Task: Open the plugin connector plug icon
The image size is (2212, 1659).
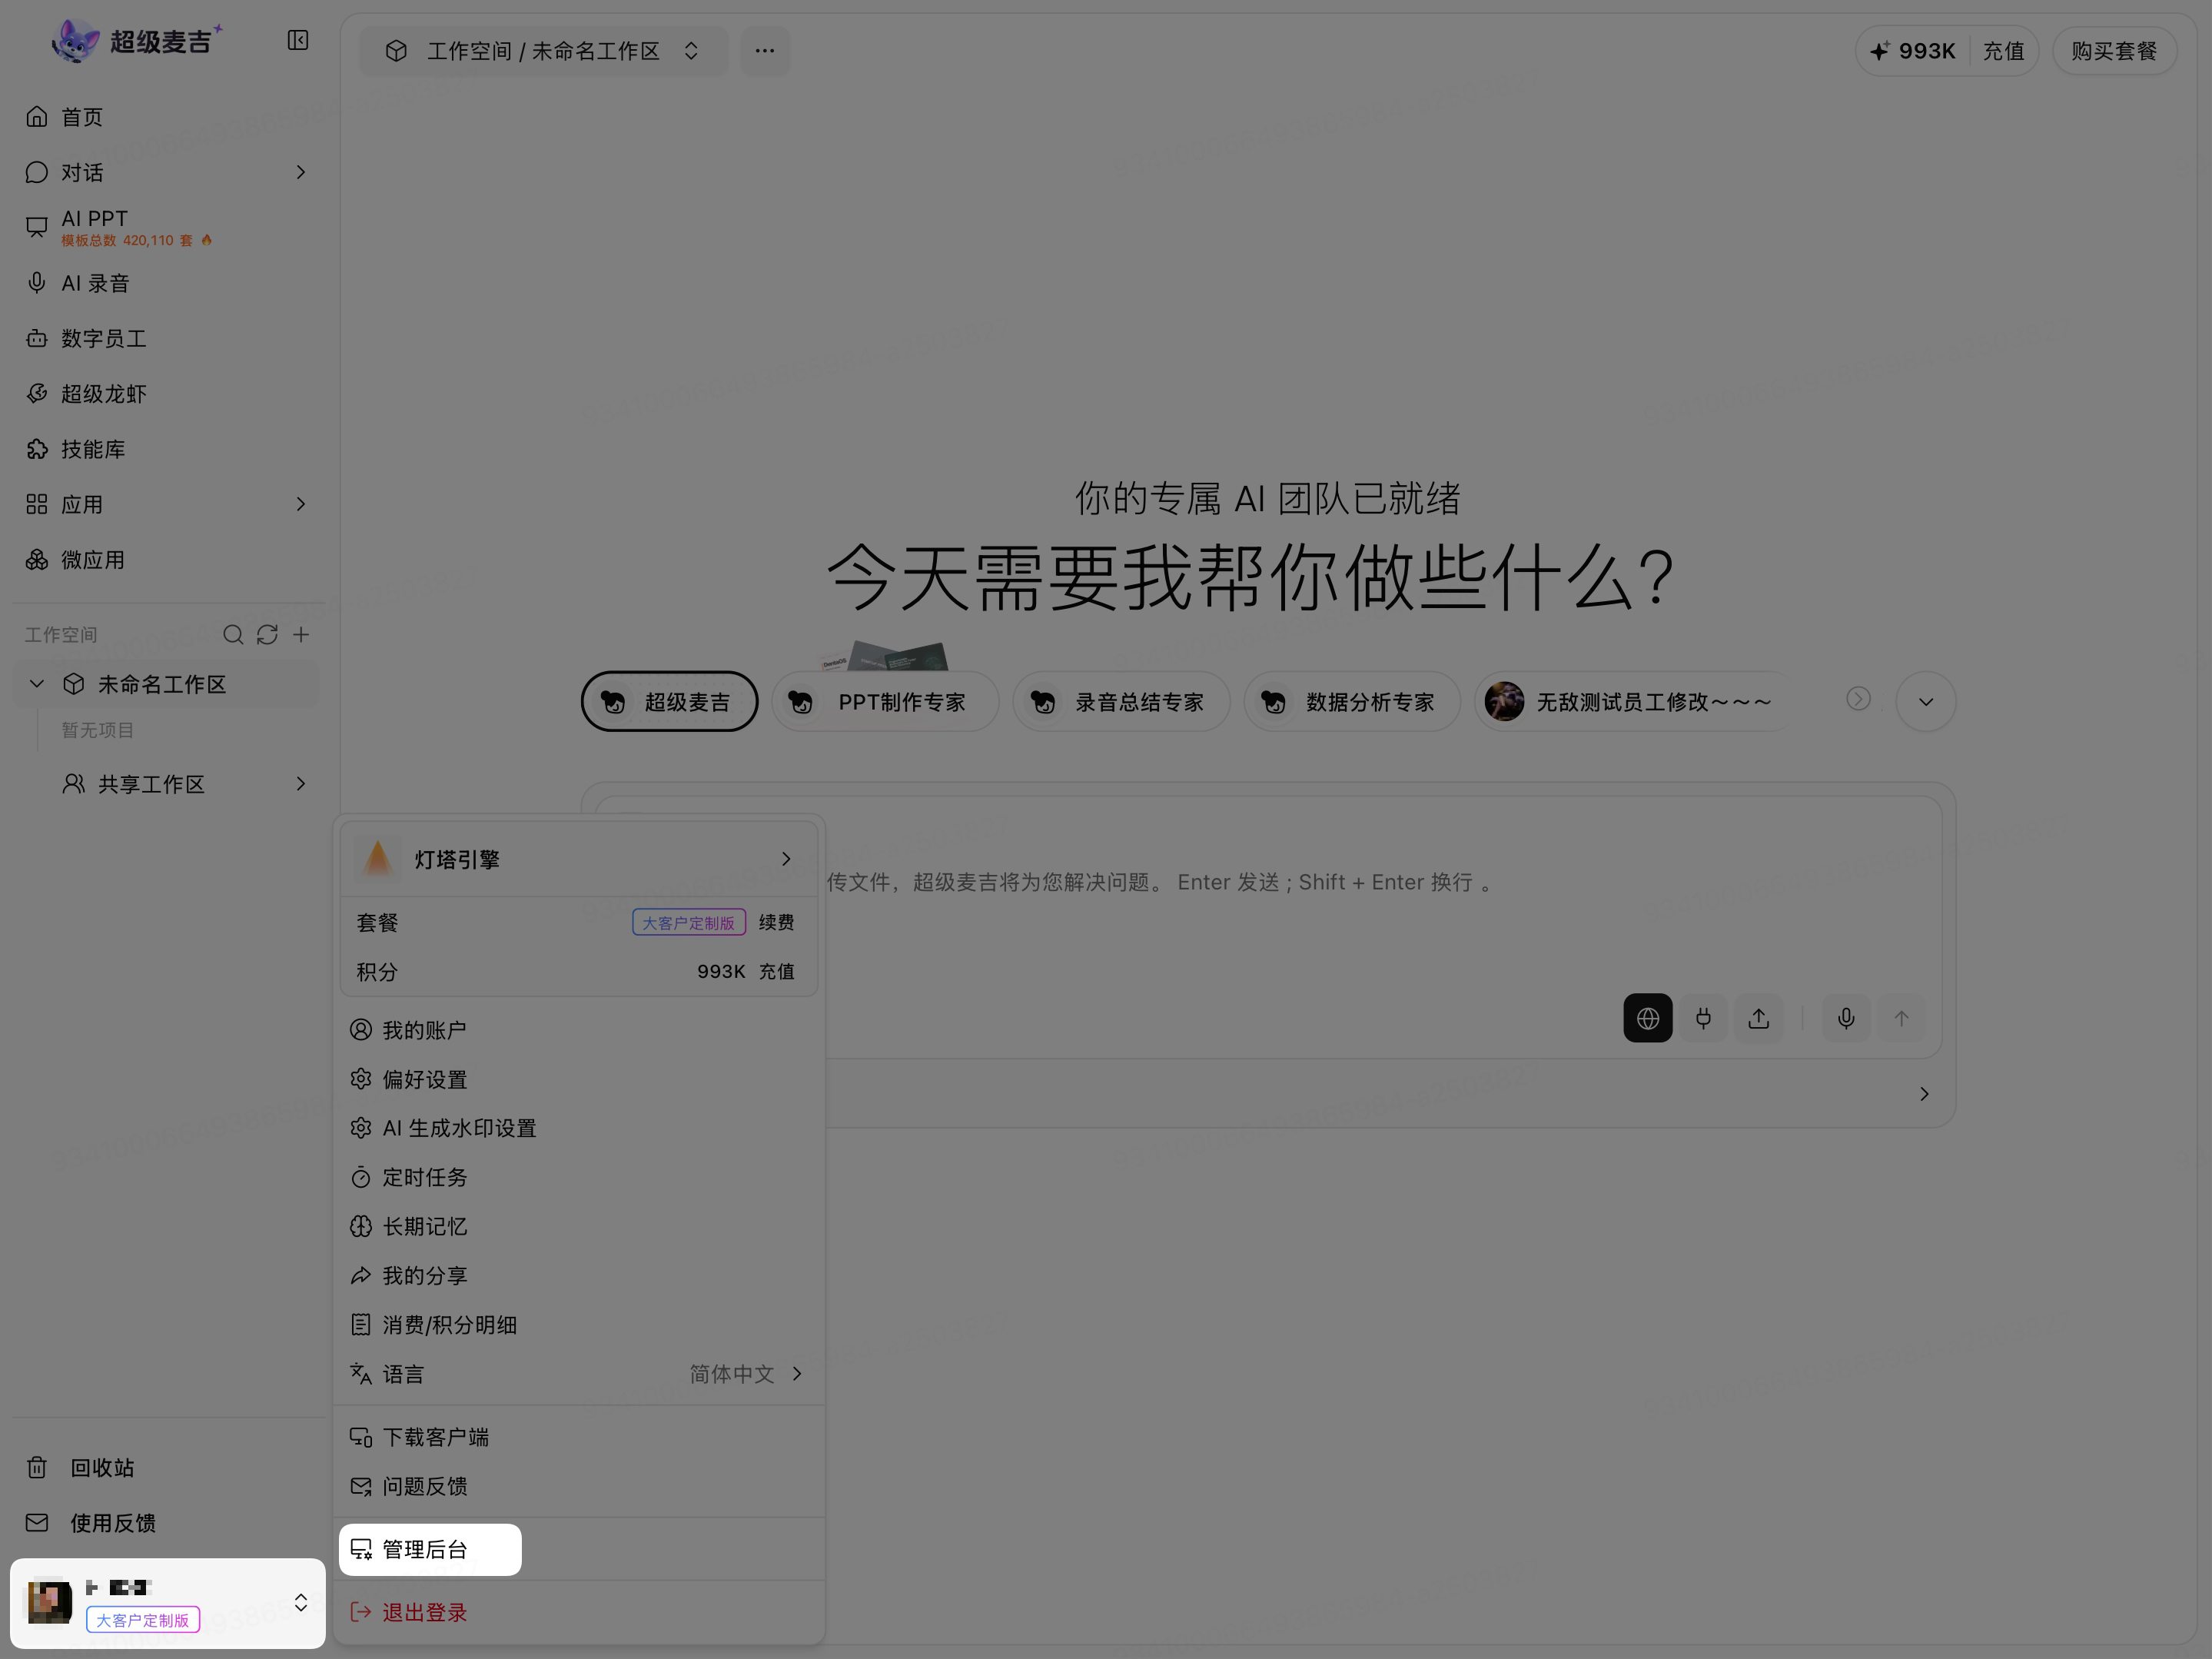Action: point(1703,1018)
